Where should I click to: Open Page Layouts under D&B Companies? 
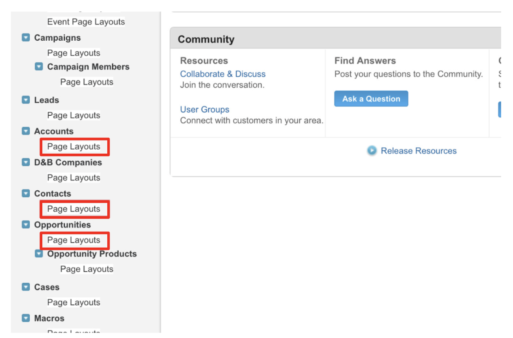point(74,178)
